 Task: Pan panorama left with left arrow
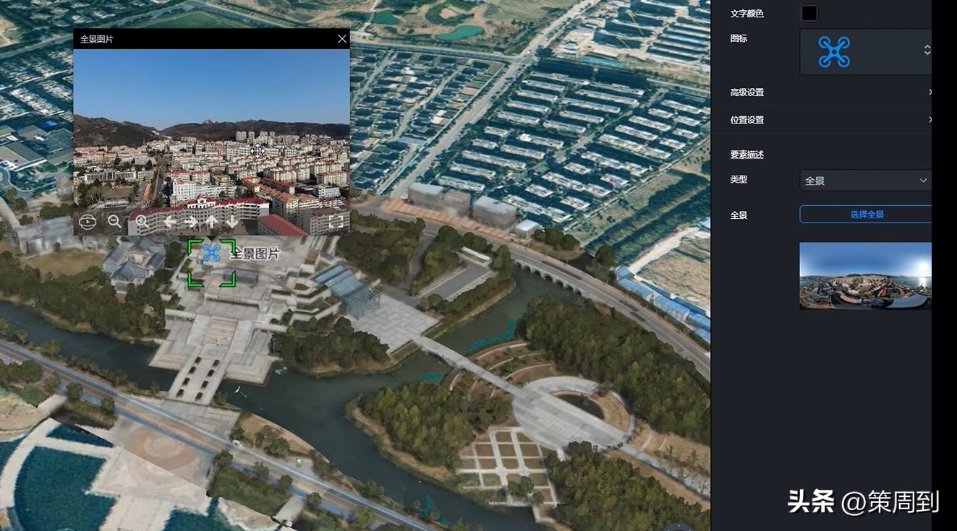click(x=169, y=222)
